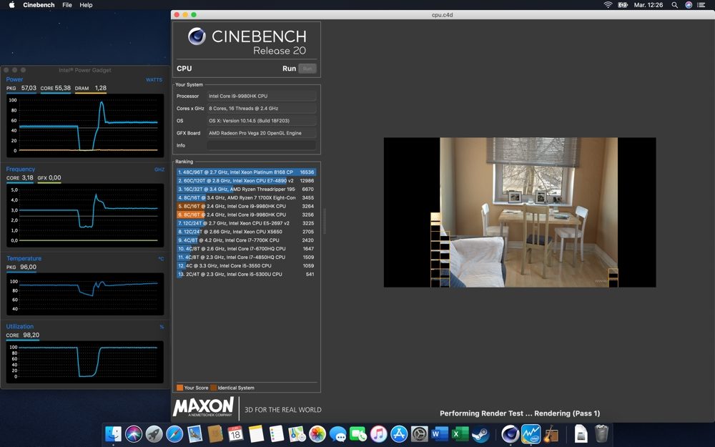Open Intel Power Gadget icon in Dock
Viewport: 715px width, 447px height.
tap(531, 434)
